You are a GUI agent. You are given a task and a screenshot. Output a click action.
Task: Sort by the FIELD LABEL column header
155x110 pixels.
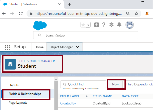(70, 96)
